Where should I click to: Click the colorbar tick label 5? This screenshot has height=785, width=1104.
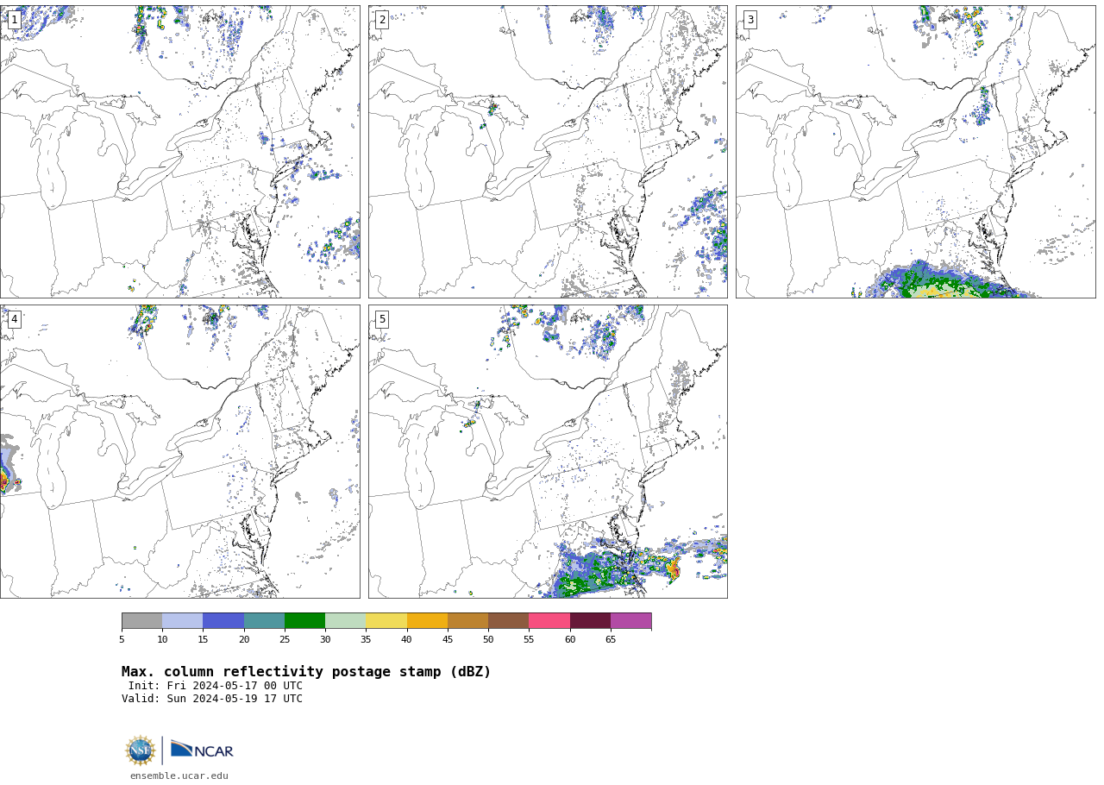[122, 639]
